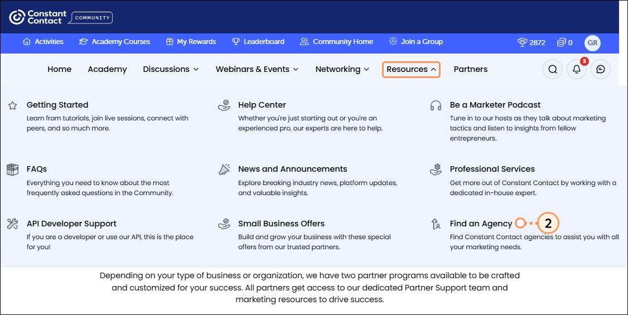This screenshot has width=628, height=315.
Task: Expand the Webinars & Events dropdown
Action: coord(257,69)
